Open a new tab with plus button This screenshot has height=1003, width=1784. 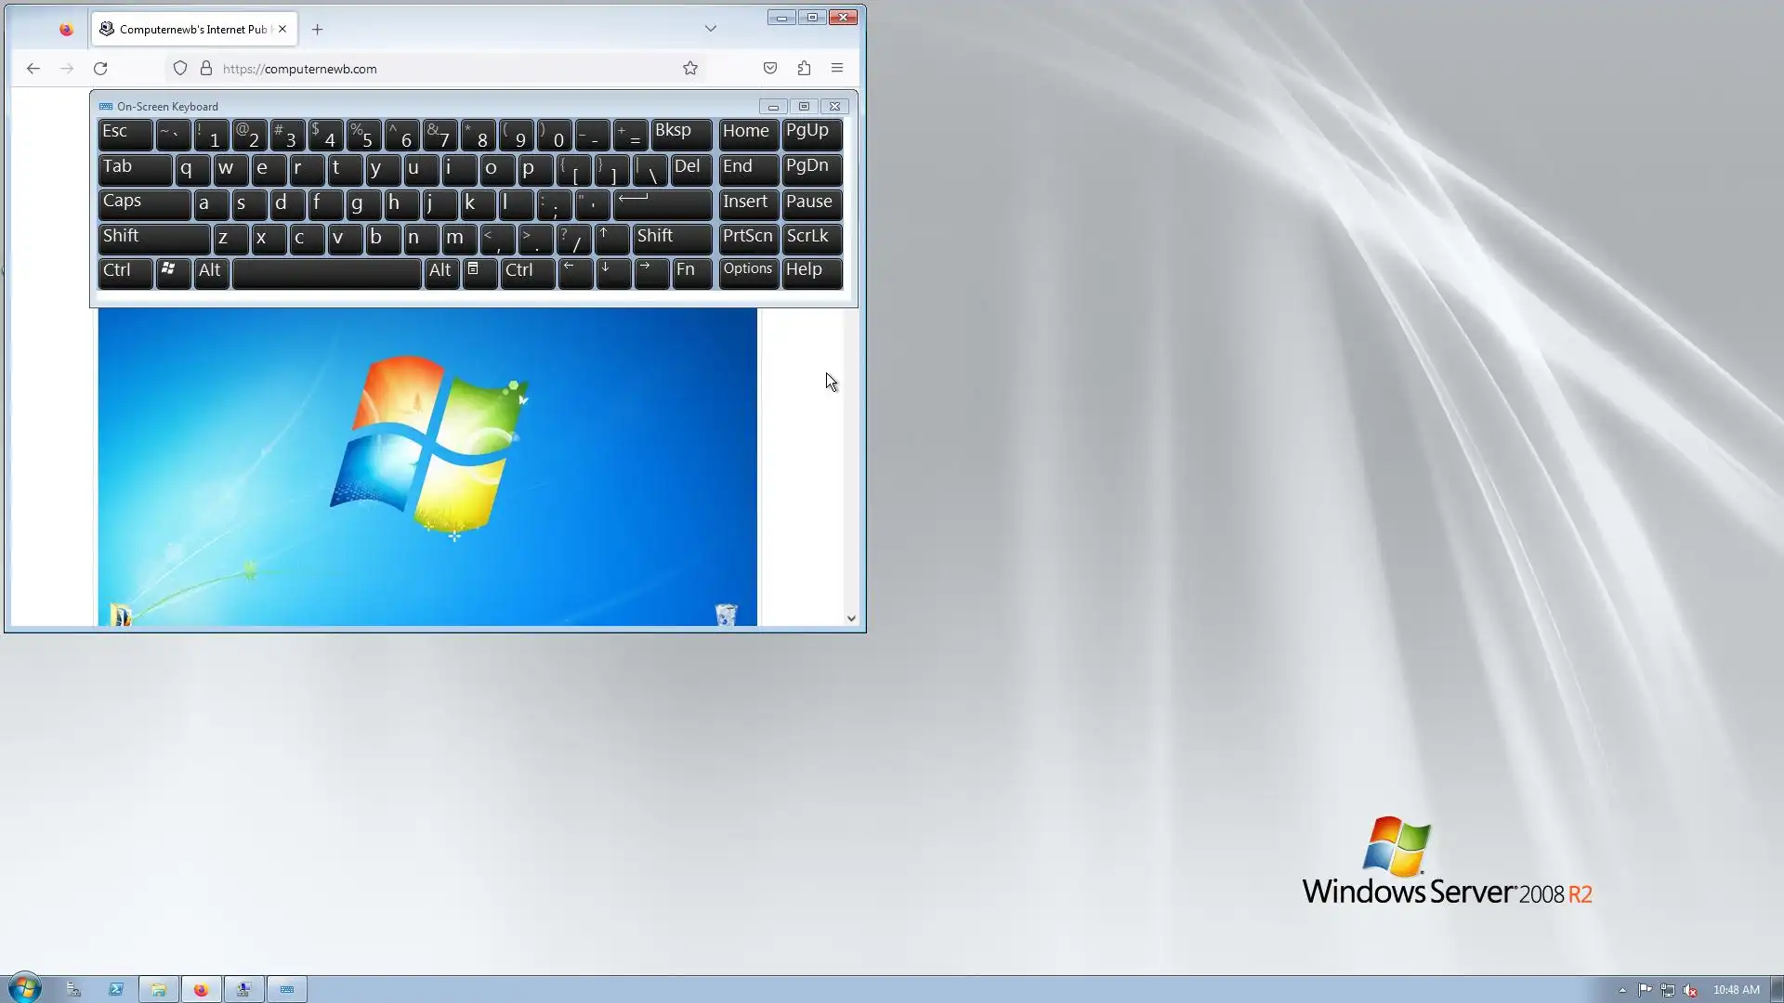click(x=317, y=30)
